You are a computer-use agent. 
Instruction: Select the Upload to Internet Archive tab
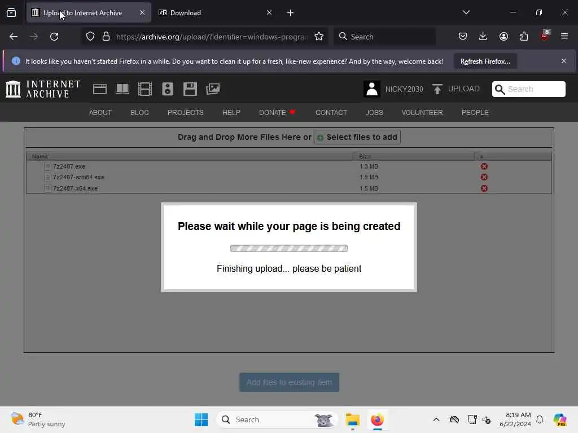tap(89, 13)
